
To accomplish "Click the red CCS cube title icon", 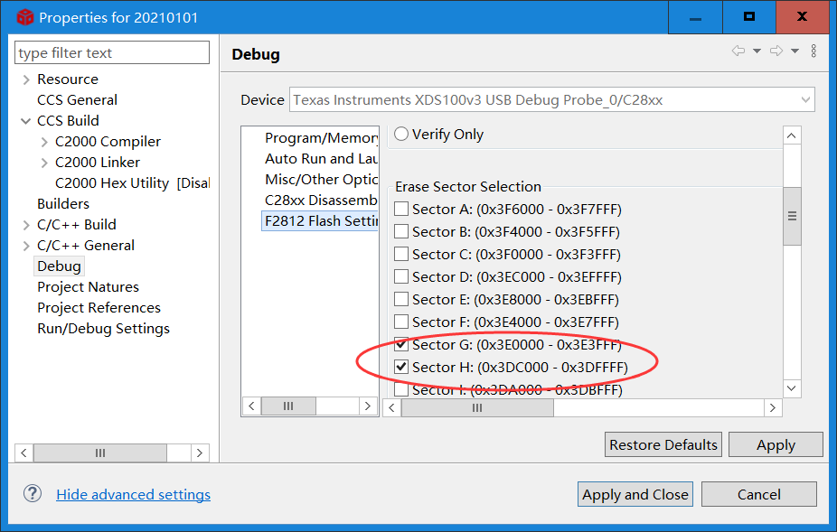I will tap(25, 17).
